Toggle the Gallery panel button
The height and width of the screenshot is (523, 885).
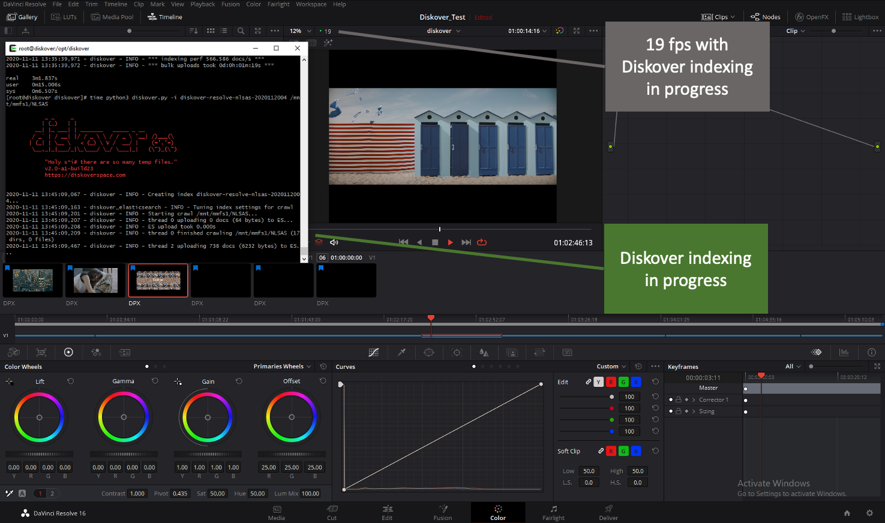click(x=22, y=17)
